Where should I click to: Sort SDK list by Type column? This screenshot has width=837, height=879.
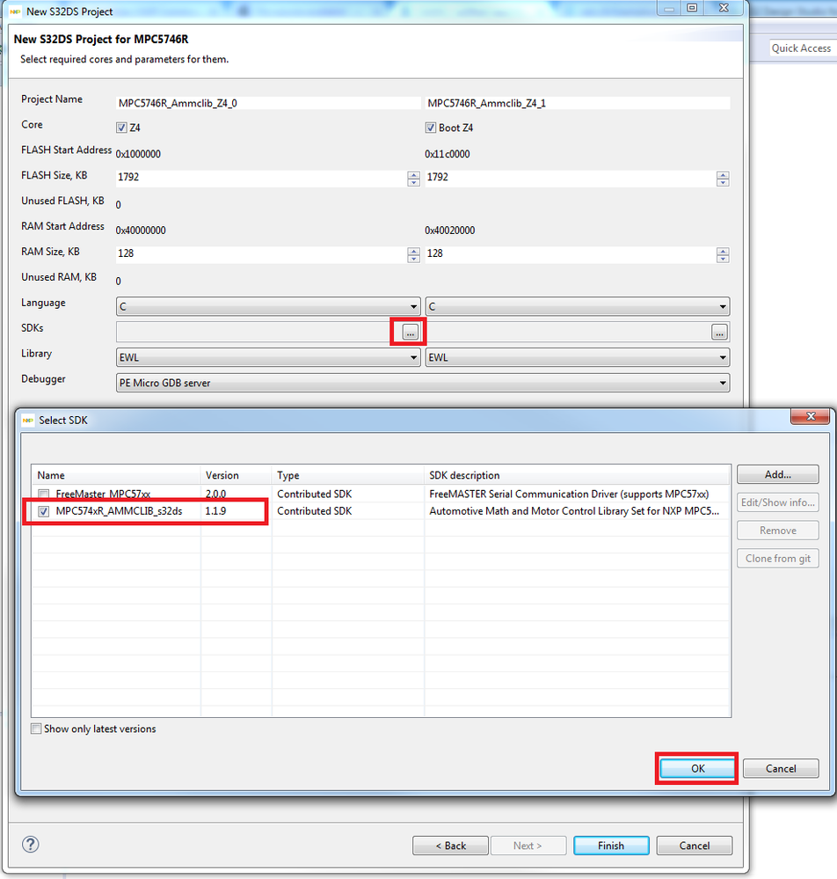[348, 475]
